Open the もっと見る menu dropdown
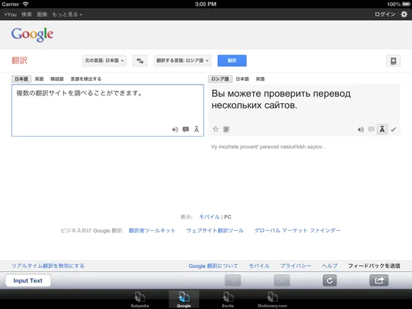The width and height of the screenshot is (412, 309). coord(67,15)
